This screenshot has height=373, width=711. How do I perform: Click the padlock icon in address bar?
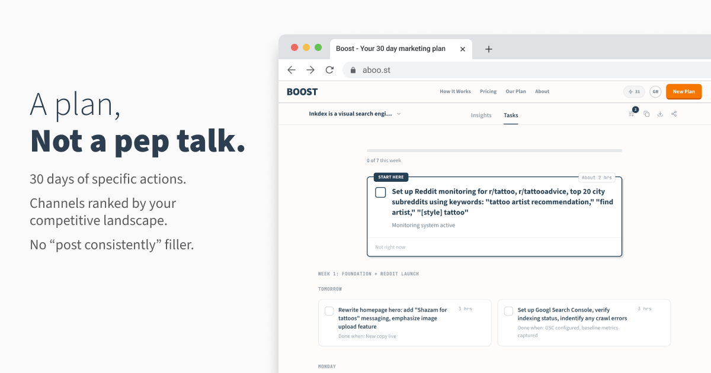[x=353, y=70]
